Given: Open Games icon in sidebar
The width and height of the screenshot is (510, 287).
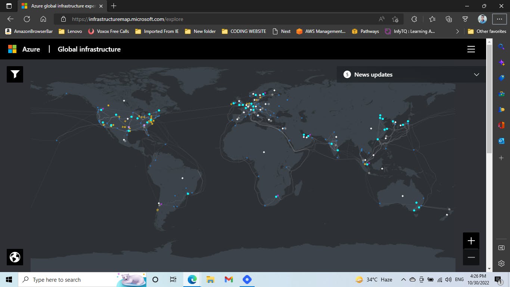Looking at the screenshot, I should pyautogui.click(x=501, y=109).
